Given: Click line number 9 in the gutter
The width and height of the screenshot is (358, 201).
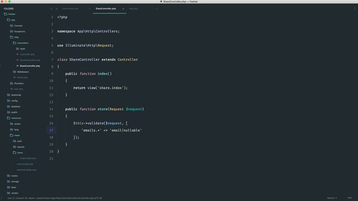Looking at the screenshot, I should (52, 74).
